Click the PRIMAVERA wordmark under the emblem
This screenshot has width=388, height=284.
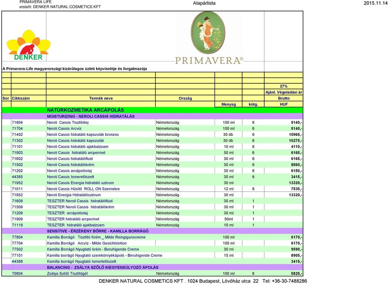click(209, 61)
